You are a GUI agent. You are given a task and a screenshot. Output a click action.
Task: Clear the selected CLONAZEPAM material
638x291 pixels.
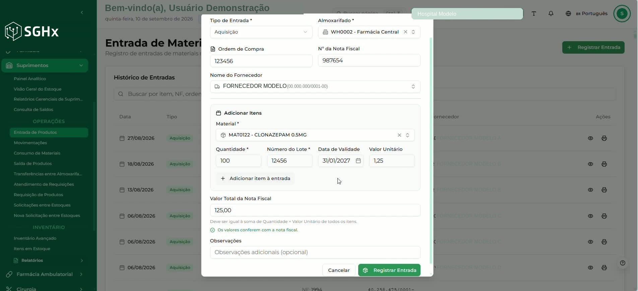[399, 135]
